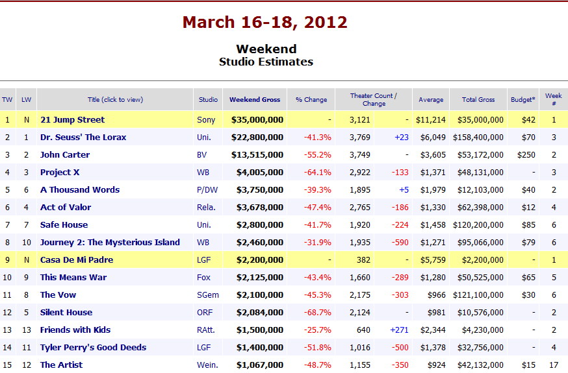The height and width of the screenshot is (373, 568).
Task: Sort by % Change column header
Action: 311,100
